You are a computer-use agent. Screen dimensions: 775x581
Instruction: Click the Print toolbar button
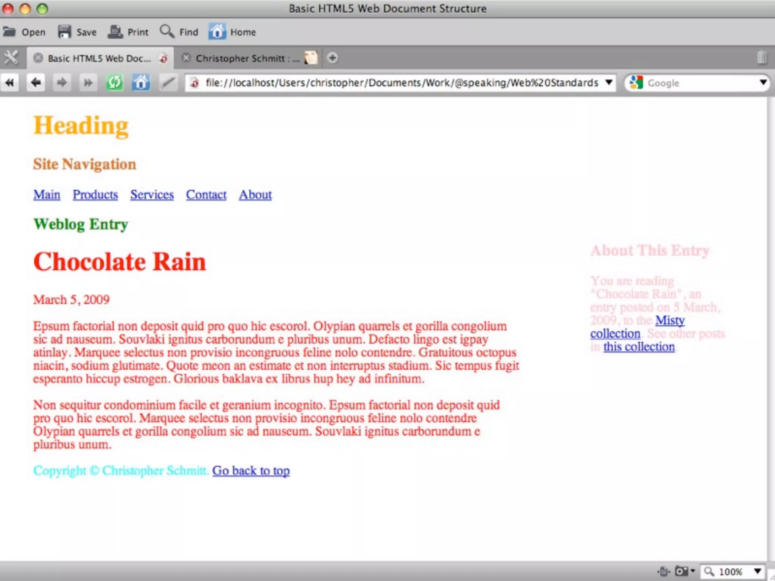[128, 32]
